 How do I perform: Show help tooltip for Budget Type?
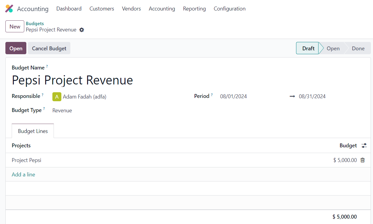44,108
